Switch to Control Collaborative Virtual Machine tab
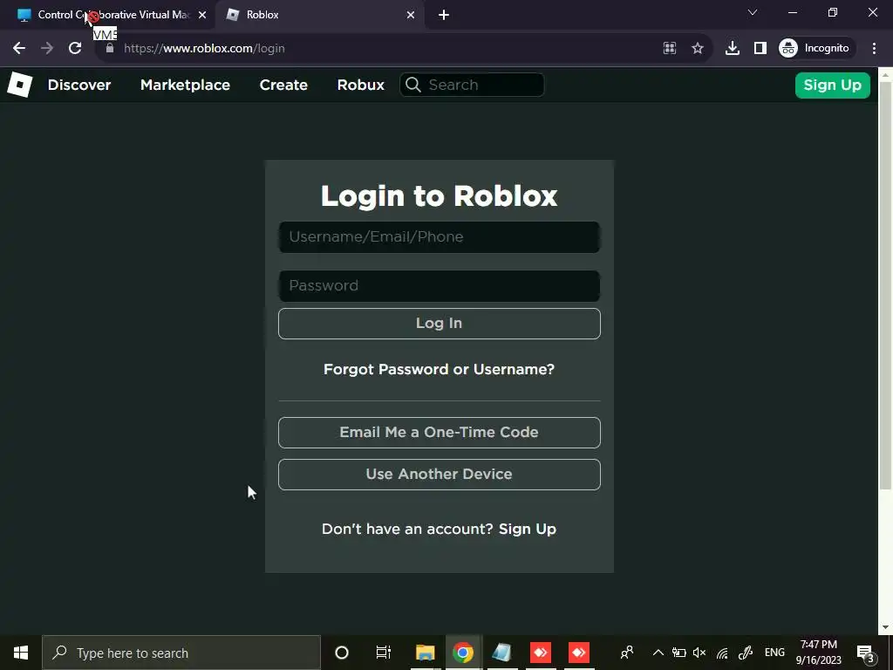The height and width of the screenshot is (670, 893). [x=112, y=15]
